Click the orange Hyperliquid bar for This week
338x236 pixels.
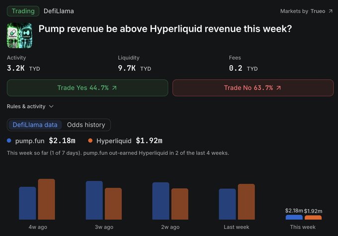[313, 218]
